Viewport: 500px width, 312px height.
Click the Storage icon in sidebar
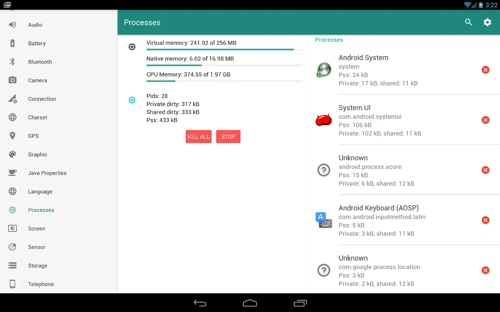12,266
